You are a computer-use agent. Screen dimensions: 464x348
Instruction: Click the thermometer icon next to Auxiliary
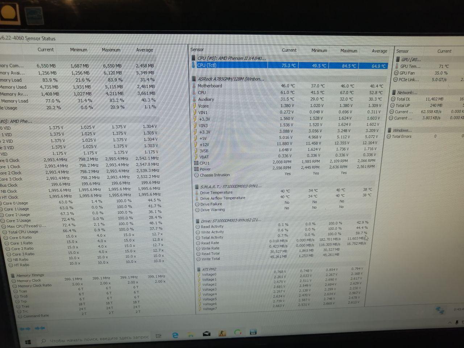pyautogui.click(x=194, y=99)
